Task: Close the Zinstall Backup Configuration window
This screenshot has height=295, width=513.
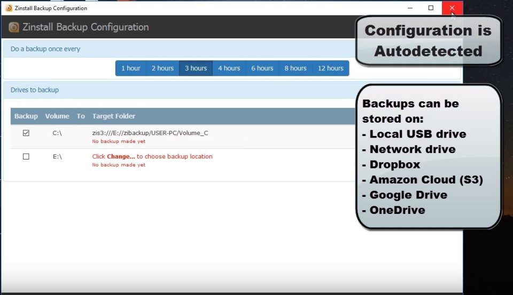Action: click(452, 8)
